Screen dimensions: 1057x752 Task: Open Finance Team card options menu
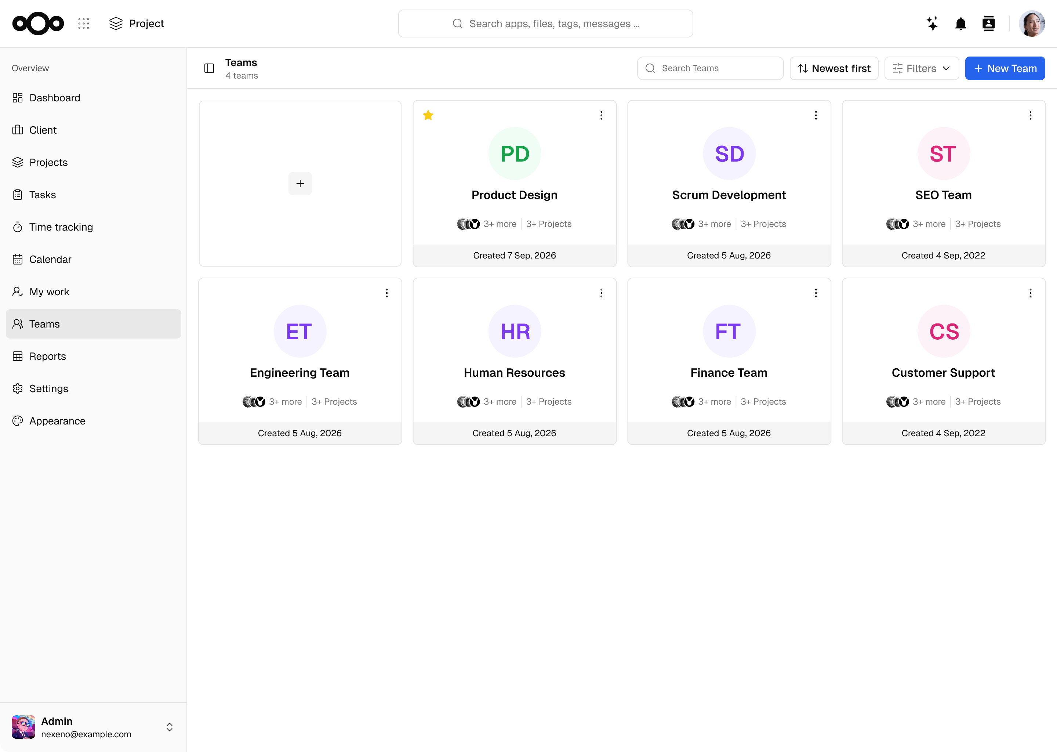pos(816,293)
